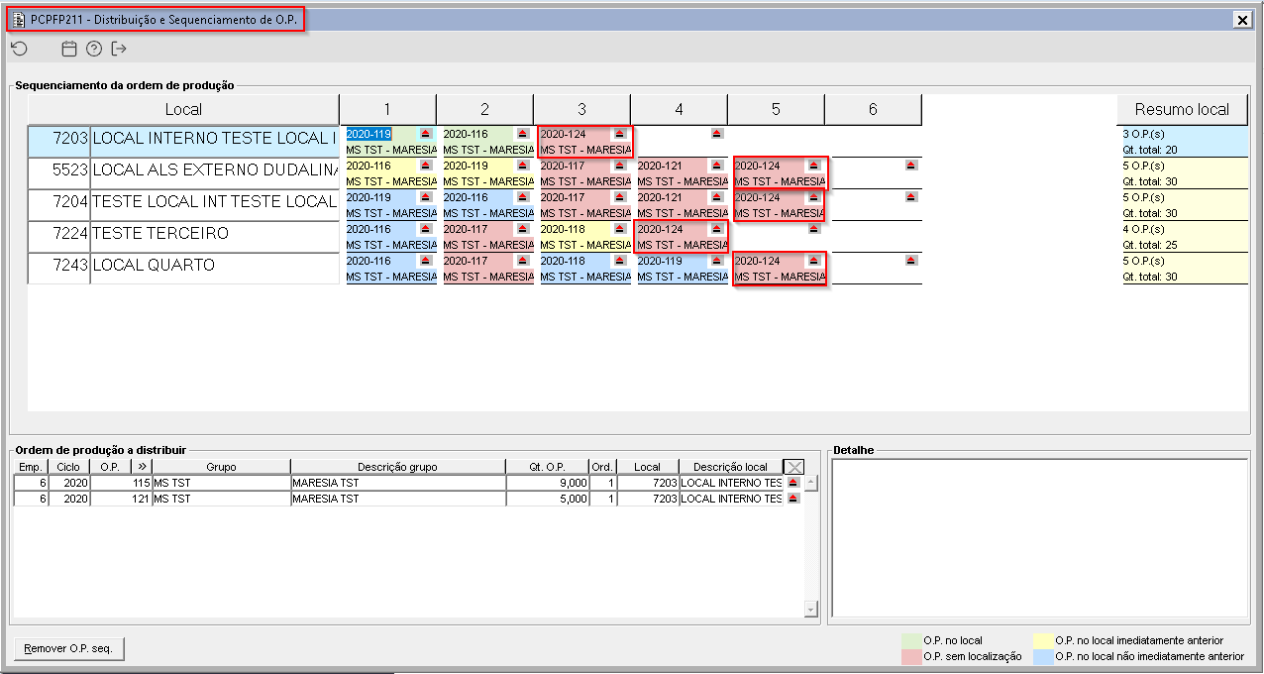This screenshot has width=1264, height=674.
Task: Click the eject icon of 2020-119 in row 5523
Action: 523,166
